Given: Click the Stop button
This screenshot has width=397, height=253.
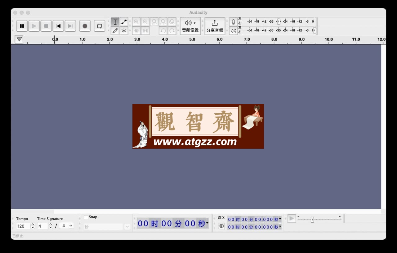Looking at the screenshot, I should coord(46,26).
